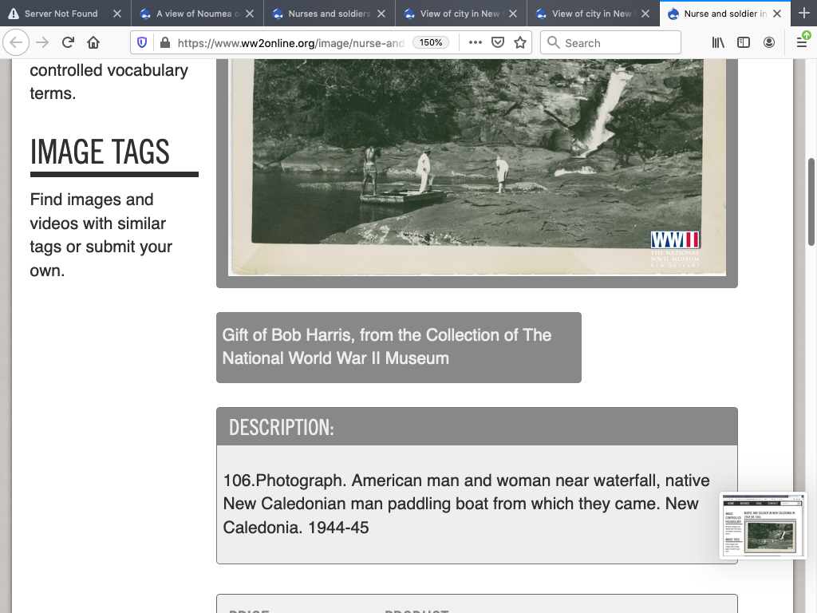Switch to the Server Not Found tab

click(x=61, y=14)
